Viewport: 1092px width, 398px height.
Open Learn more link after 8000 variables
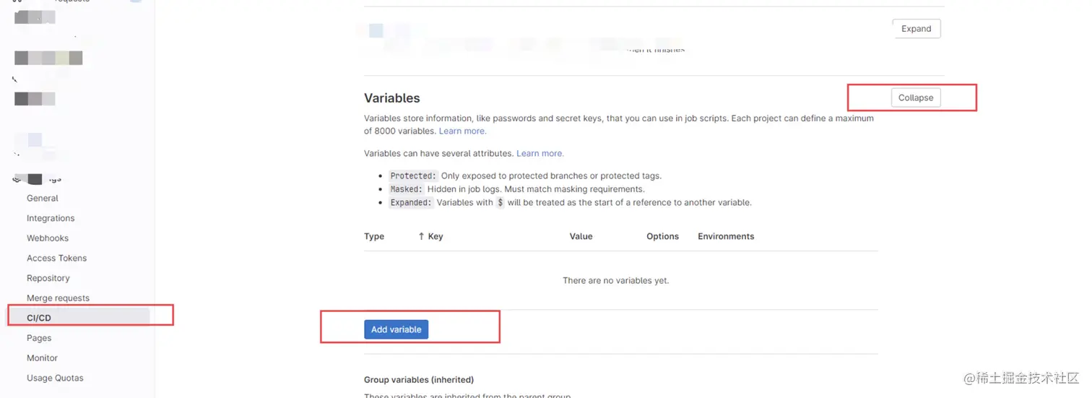point(462,131)
